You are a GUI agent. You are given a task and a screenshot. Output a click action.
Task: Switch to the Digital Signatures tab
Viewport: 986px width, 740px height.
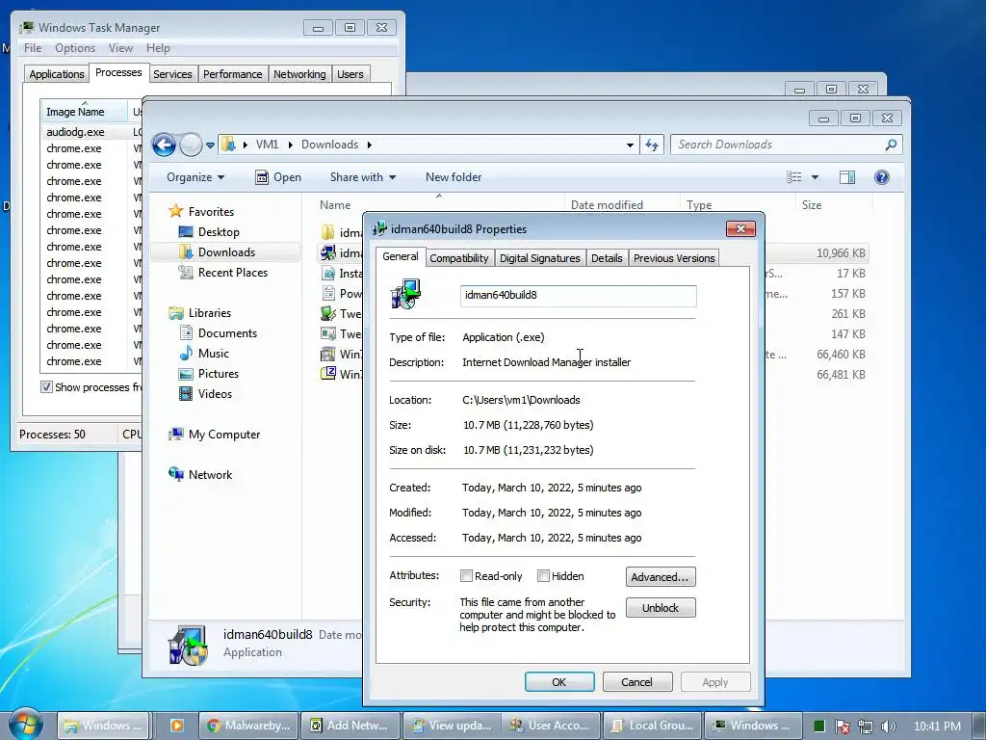click(539, 258)
